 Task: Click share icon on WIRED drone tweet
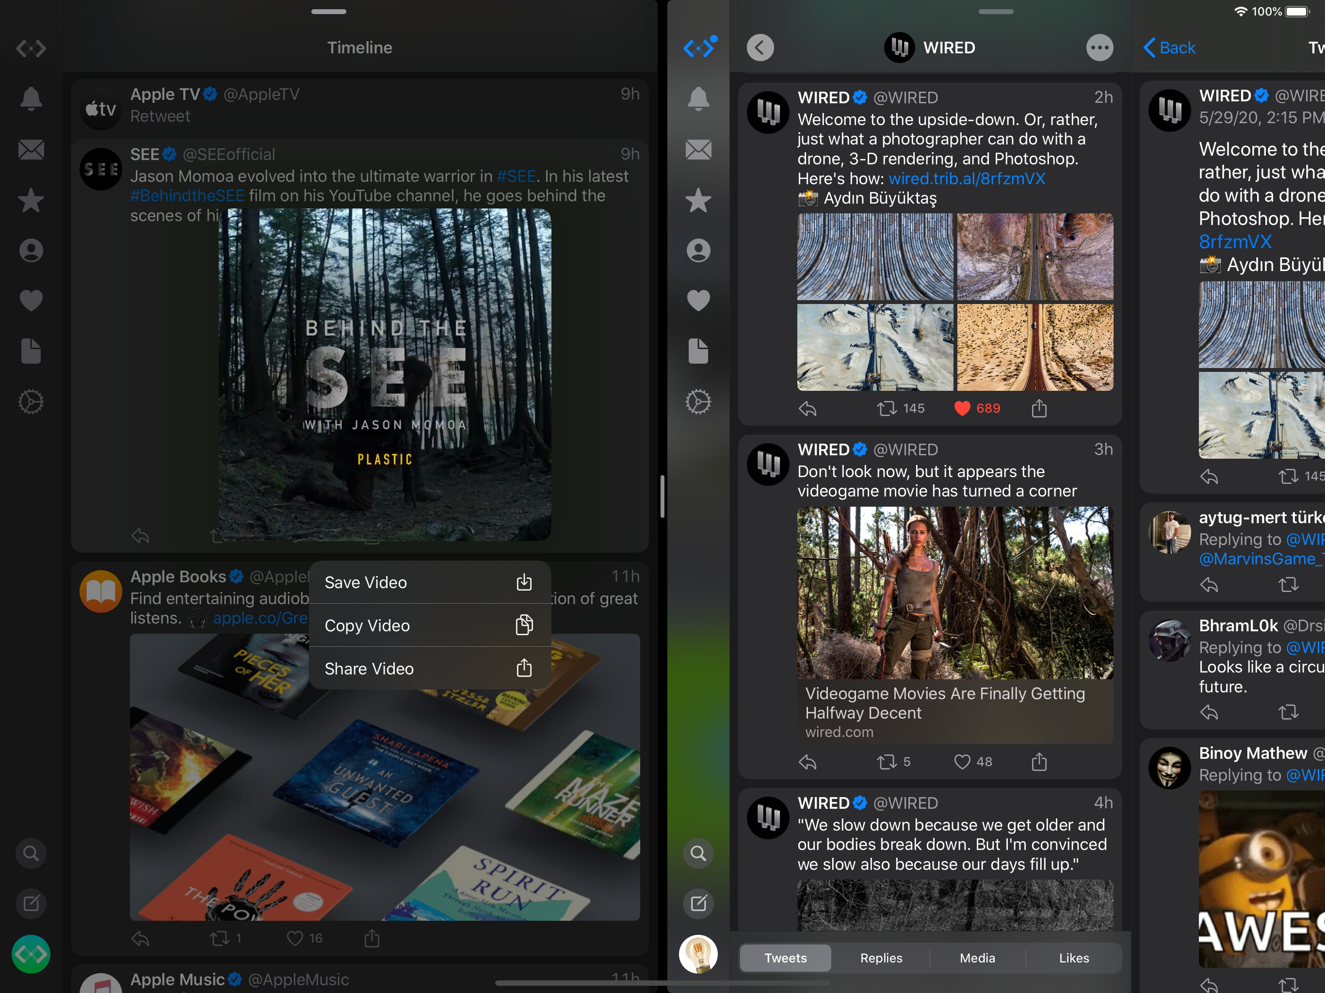pos(1039,408)
